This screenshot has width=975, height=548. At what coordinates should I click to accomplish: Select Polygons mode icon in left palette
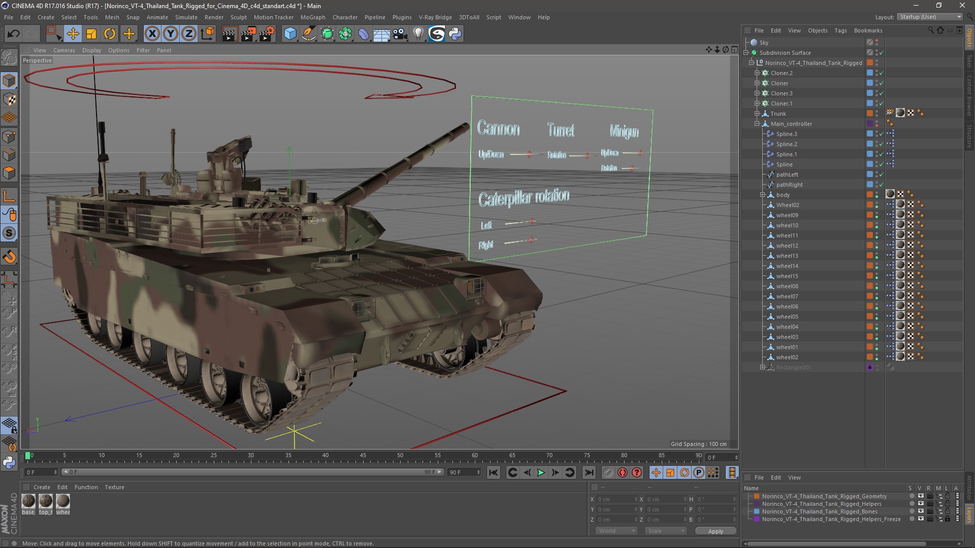pyautogui.click(x=9, y=174)
